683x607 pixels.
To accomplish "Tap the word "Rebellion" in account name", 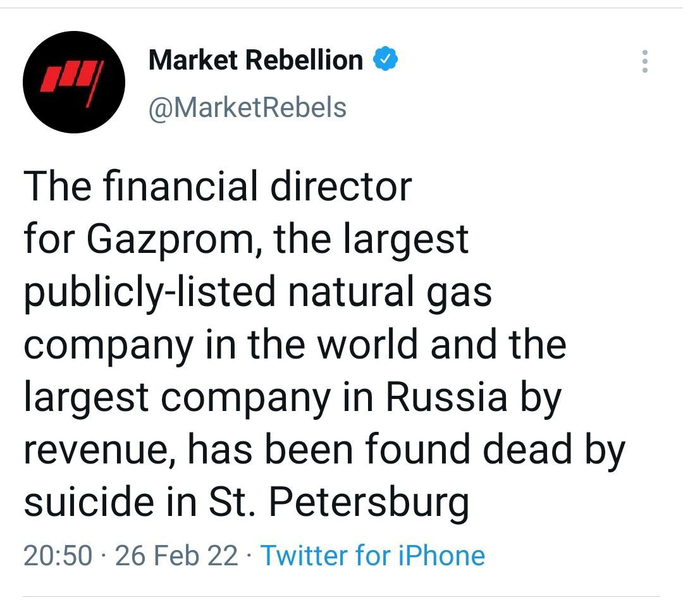I will (x=304, y=59).
